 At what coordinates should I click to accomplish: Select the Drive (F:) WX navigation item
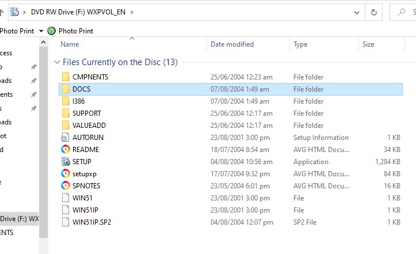pos(19,219)
